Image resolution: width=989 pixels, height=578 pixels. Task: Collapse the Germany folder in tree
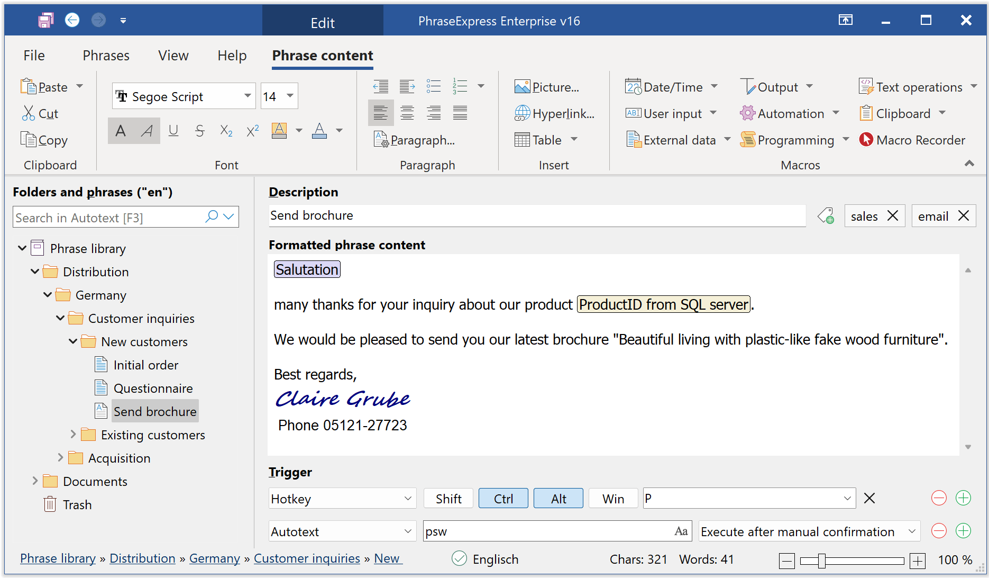pyautogui.click(x=48, y=295)
